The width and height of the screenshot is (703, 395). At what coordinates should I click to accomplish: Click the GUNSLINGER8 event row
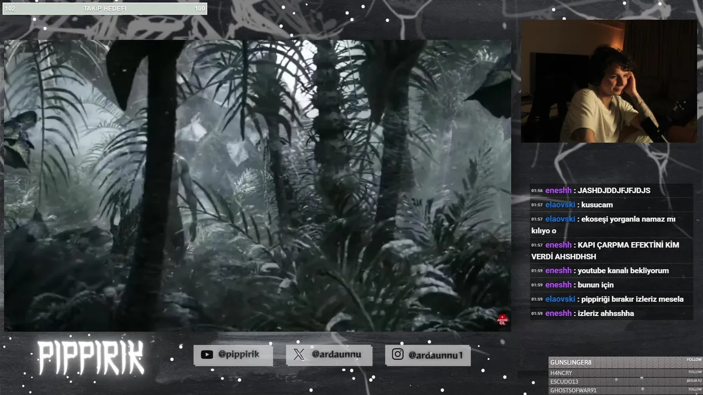coord(626,362)
